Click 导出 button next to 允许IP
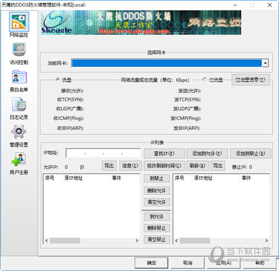 (x=109, y=165)
